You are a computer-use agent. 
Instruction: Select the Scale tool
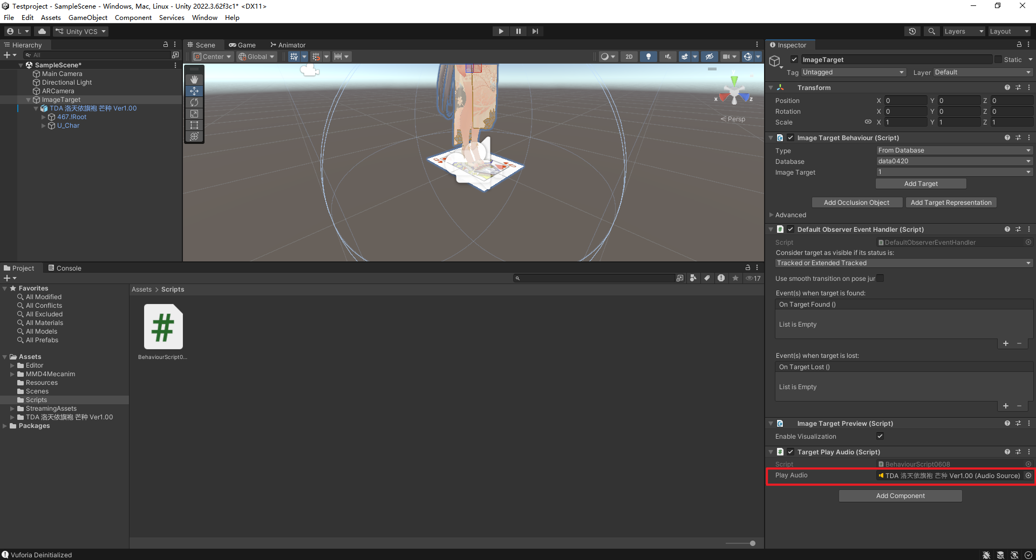tap(194, 114)
